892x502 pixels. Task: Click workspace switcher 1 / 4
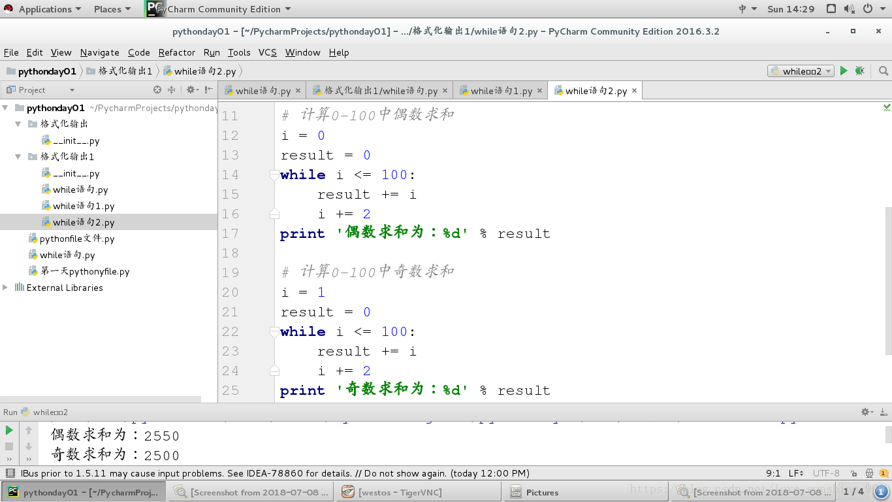coord(853,492)
